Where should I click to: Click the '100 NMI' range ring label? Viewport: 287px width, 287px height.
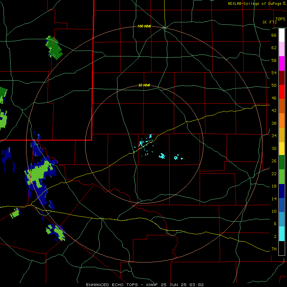144,26
